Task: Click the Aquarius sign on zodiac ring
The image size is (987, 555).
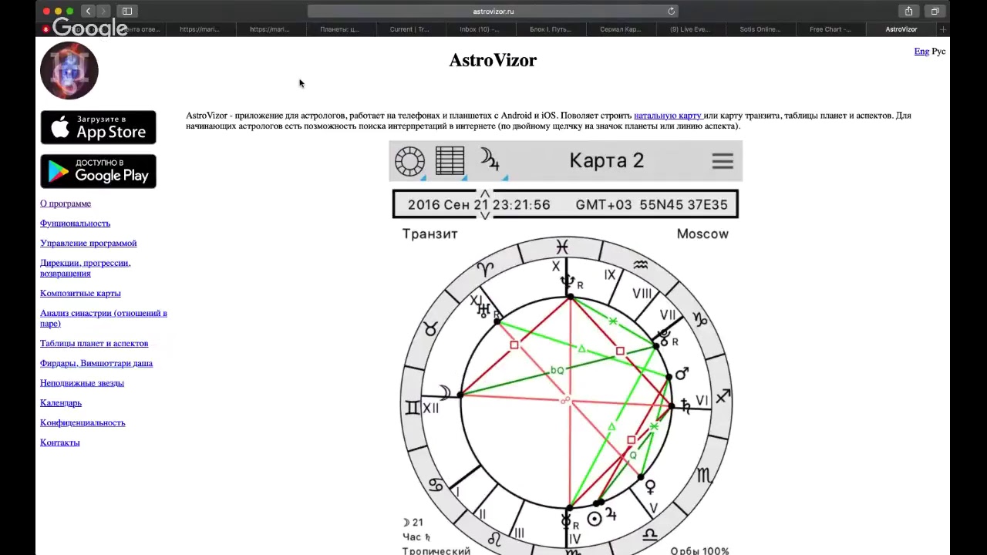Action: [640, 265]
